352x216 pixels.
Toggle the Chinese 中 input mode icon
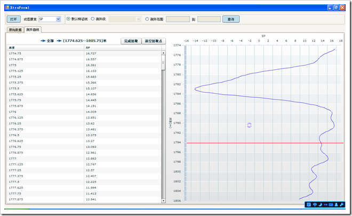pos(315,205)
